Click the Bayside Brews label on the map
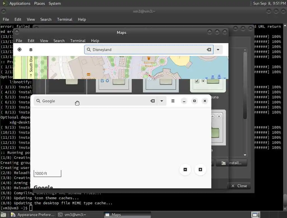Screen dimensions: 287x218 (149, 64)
